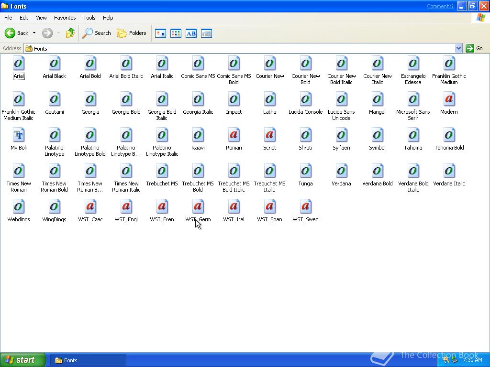Click the Fonts taskbar button

click(x=88, y=360)
